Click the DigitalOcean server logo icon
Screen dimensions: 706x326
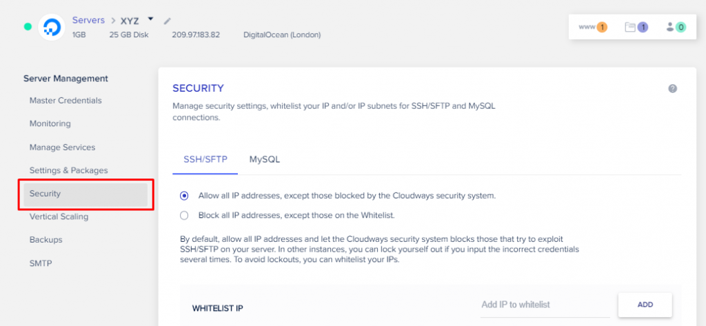[x=51, y=27]
